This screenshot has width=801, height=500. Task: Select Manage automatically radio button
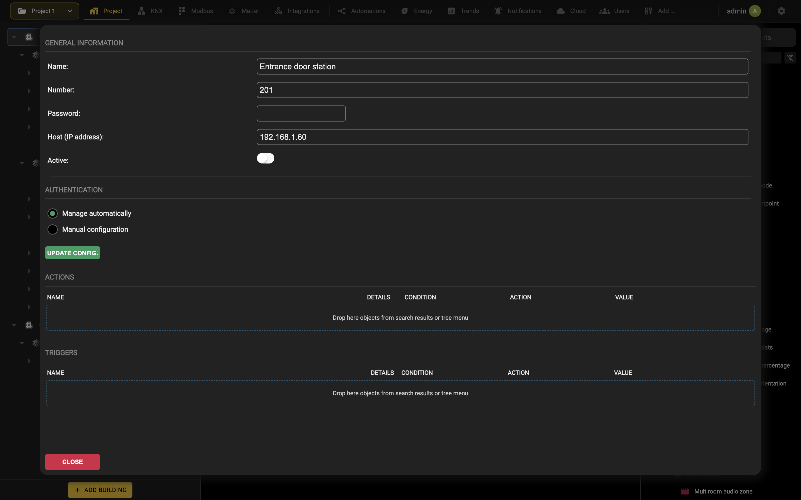(53, 213)
